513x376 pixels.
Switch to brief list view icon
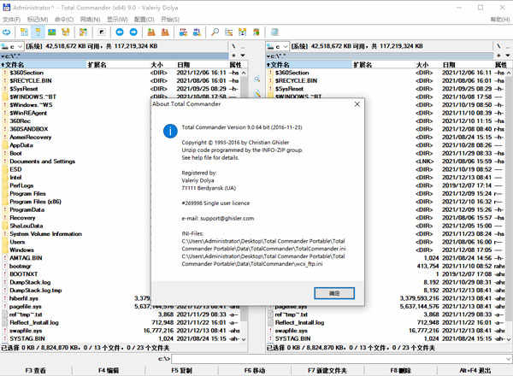24,32
